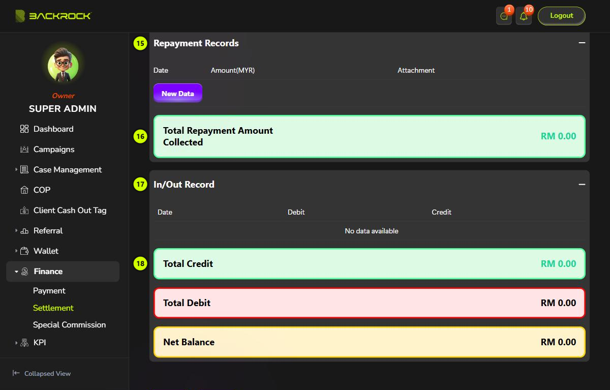Collapse the Repayment Records section
The height and width of the screenshot is (390, 610).
coord(582,43)
